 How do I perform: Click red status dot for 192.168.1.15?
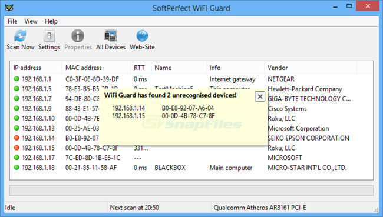[x=16, y=148]
